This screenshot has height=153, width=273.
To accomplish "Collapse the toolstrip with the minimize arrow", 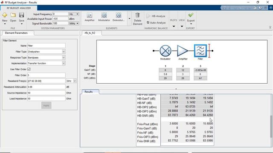I will click(270, 27).
